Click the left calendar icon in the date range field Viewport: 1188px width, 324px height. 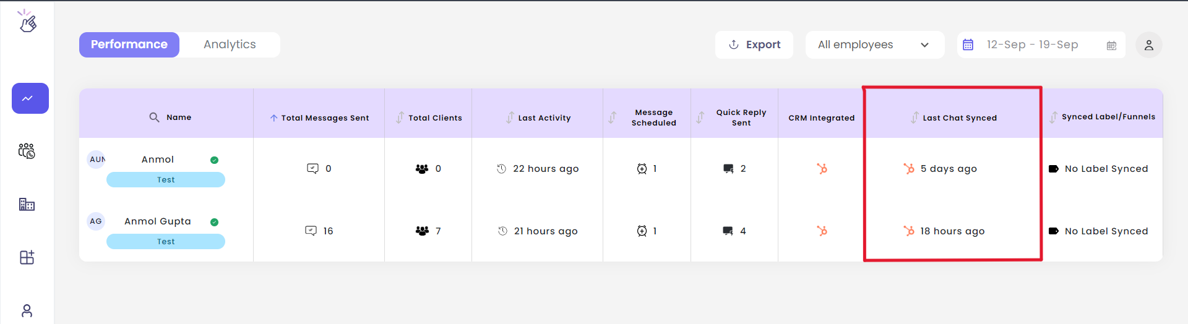click(968, 45)
